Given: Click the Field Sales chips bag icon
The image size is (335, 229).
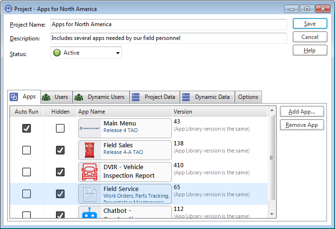Looking at the screenshot, I should tap(90, 150).
